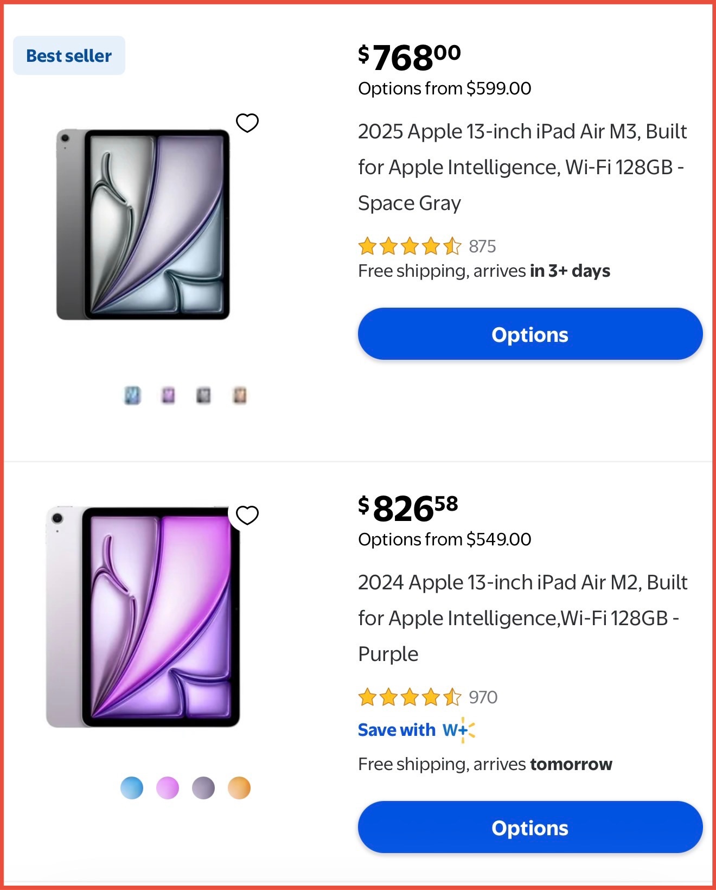Favorite the 2024 iPad Air M2 heart icon

247,515
